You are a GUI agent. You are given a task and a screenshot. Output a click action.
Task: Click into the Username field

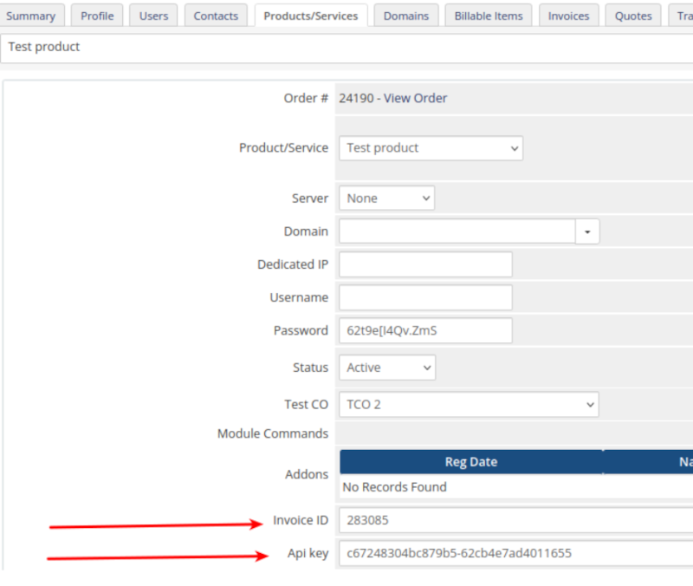point(425,297)
